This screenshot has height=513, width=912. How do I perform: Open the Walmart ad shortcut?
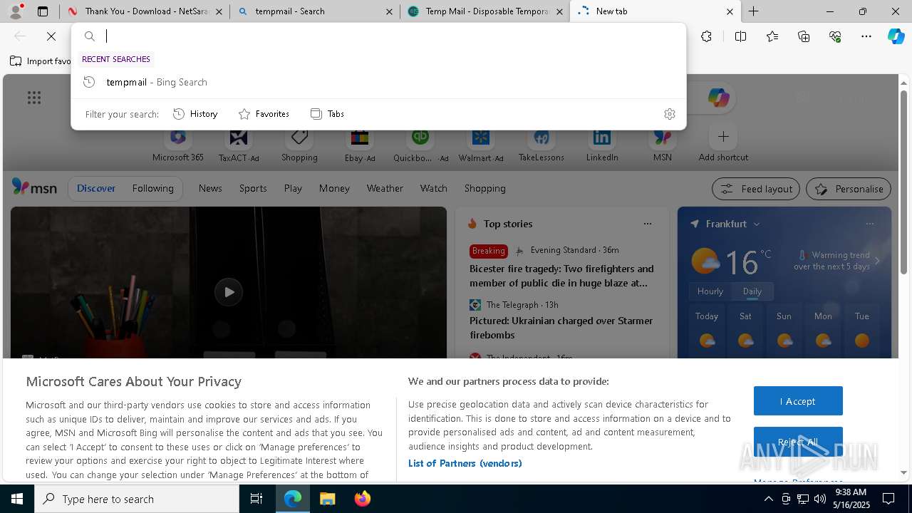click(481, 145)
